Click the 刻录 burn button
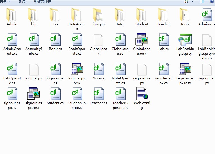 (x=22, y=1)
